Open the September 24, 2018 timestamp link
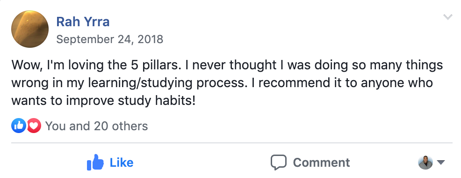The width and height of the screenshot is (461, 178). click(x=110, y=39)
